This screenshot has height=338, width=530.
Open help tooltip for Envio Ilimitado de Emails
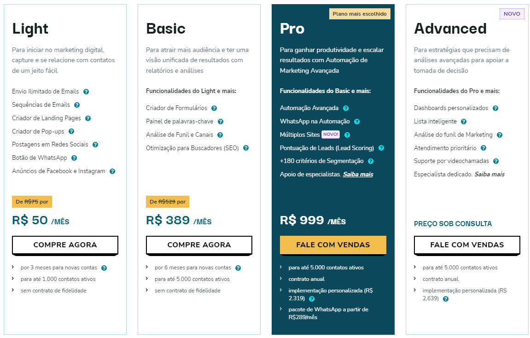pos(86,92)
